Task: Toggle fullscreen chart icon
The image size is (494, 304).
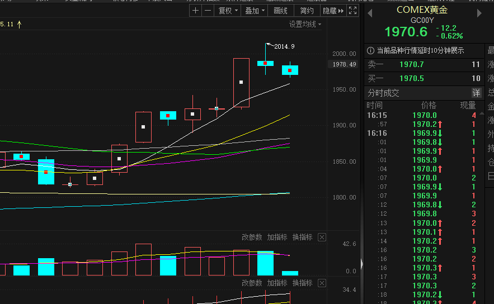Action: 352,11
